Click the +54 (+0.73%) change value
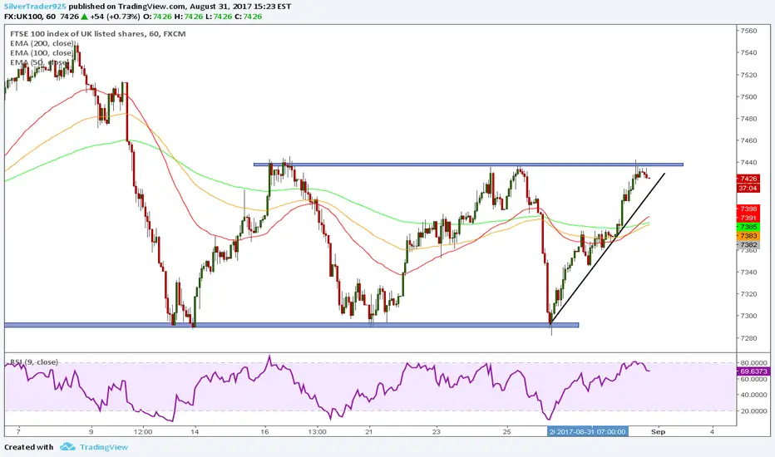Viewport: 775px width, 457px height. tap(115, 17)
